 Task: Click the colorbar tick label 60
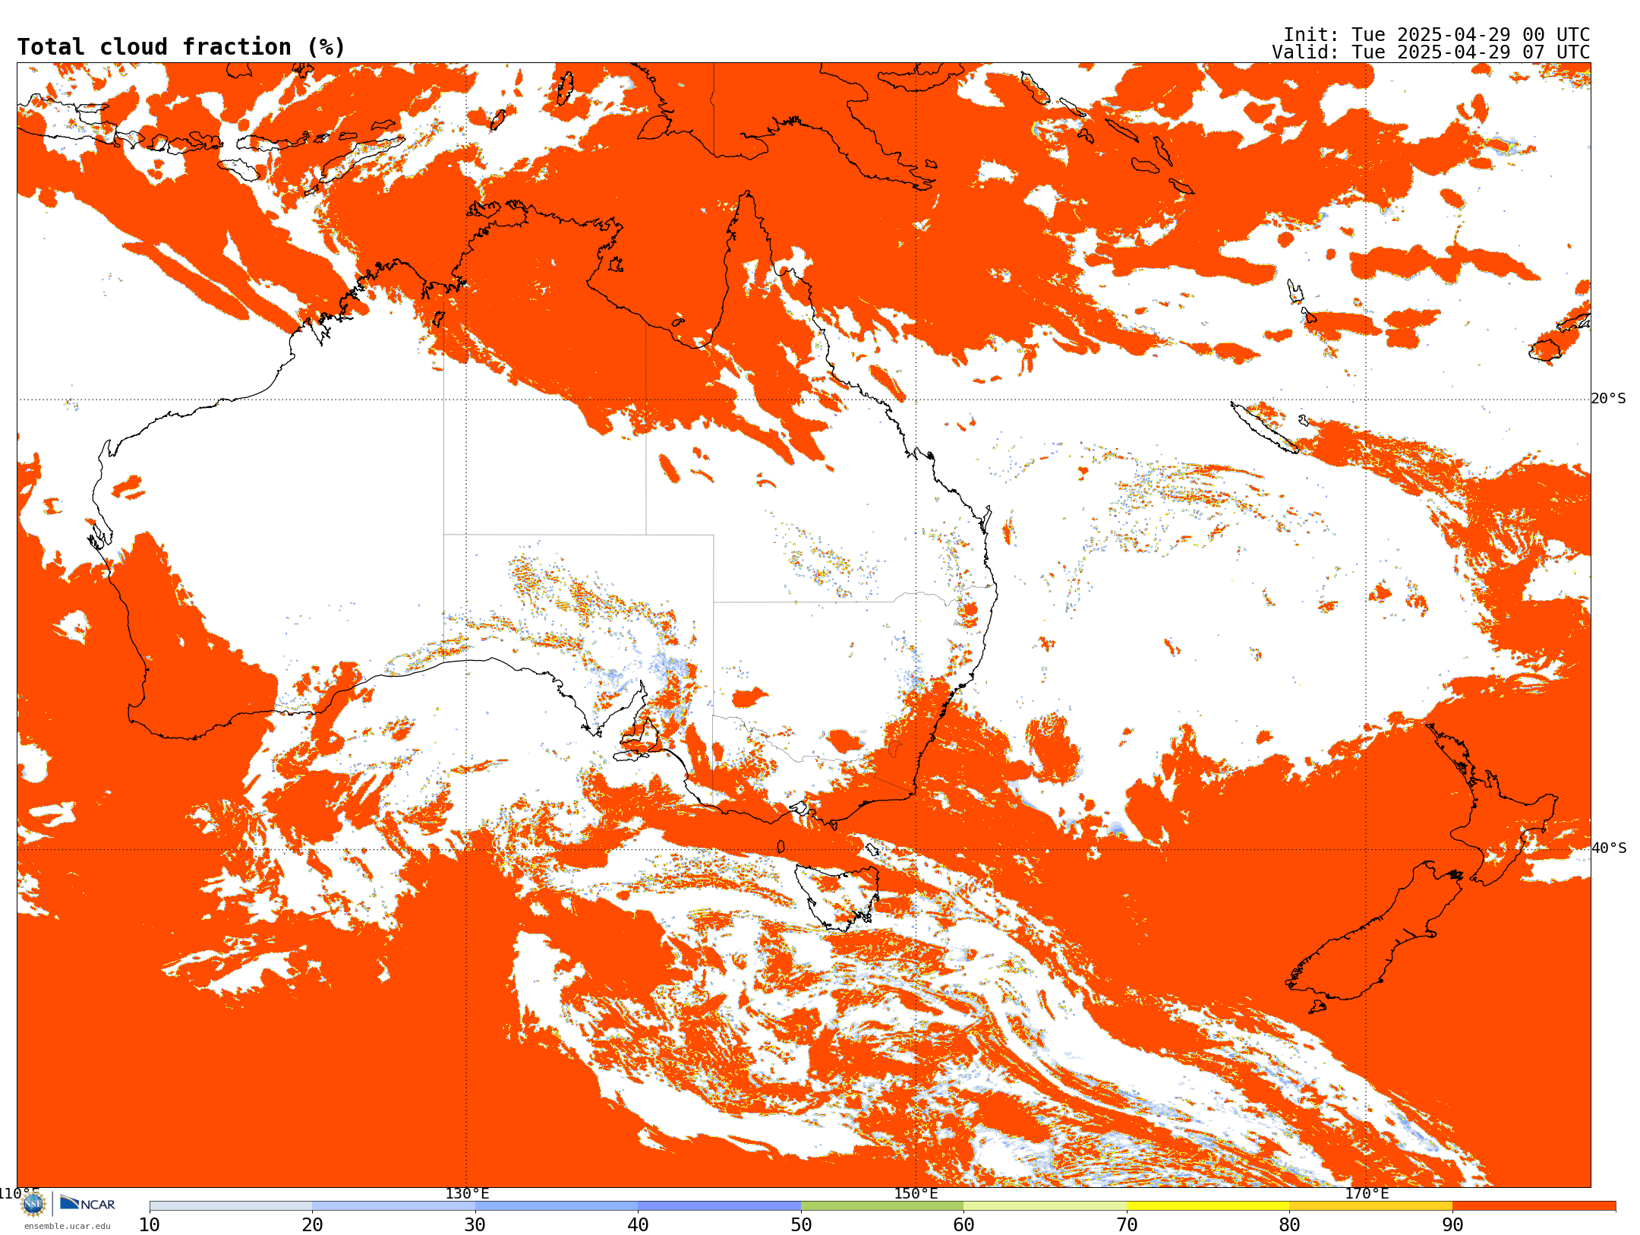[x=963, y=1225]
